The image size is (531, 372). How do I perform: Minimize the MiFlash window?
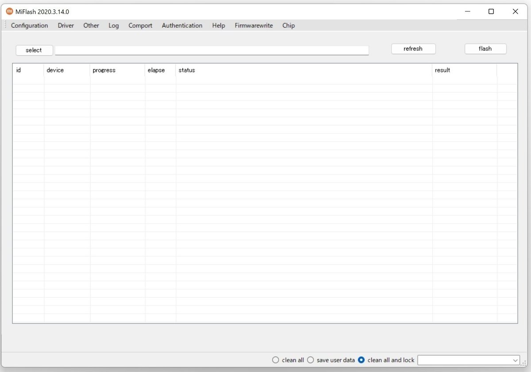468,11
